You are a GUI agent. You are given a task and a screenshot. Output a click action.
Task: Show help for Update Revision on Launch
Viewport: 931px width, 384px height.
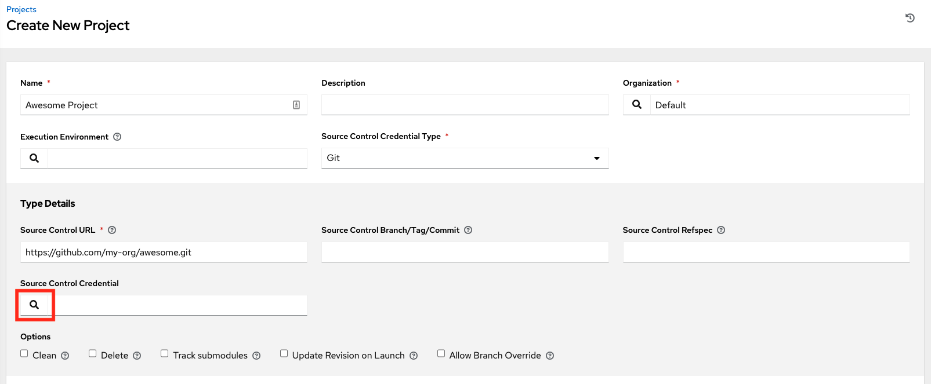(414, 356)
